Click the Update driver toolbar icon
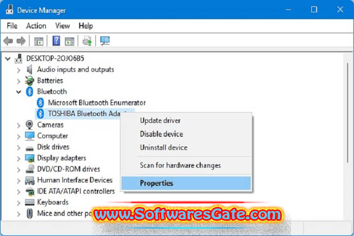This screenshot has width=354, height=236. tap(87, 41)
